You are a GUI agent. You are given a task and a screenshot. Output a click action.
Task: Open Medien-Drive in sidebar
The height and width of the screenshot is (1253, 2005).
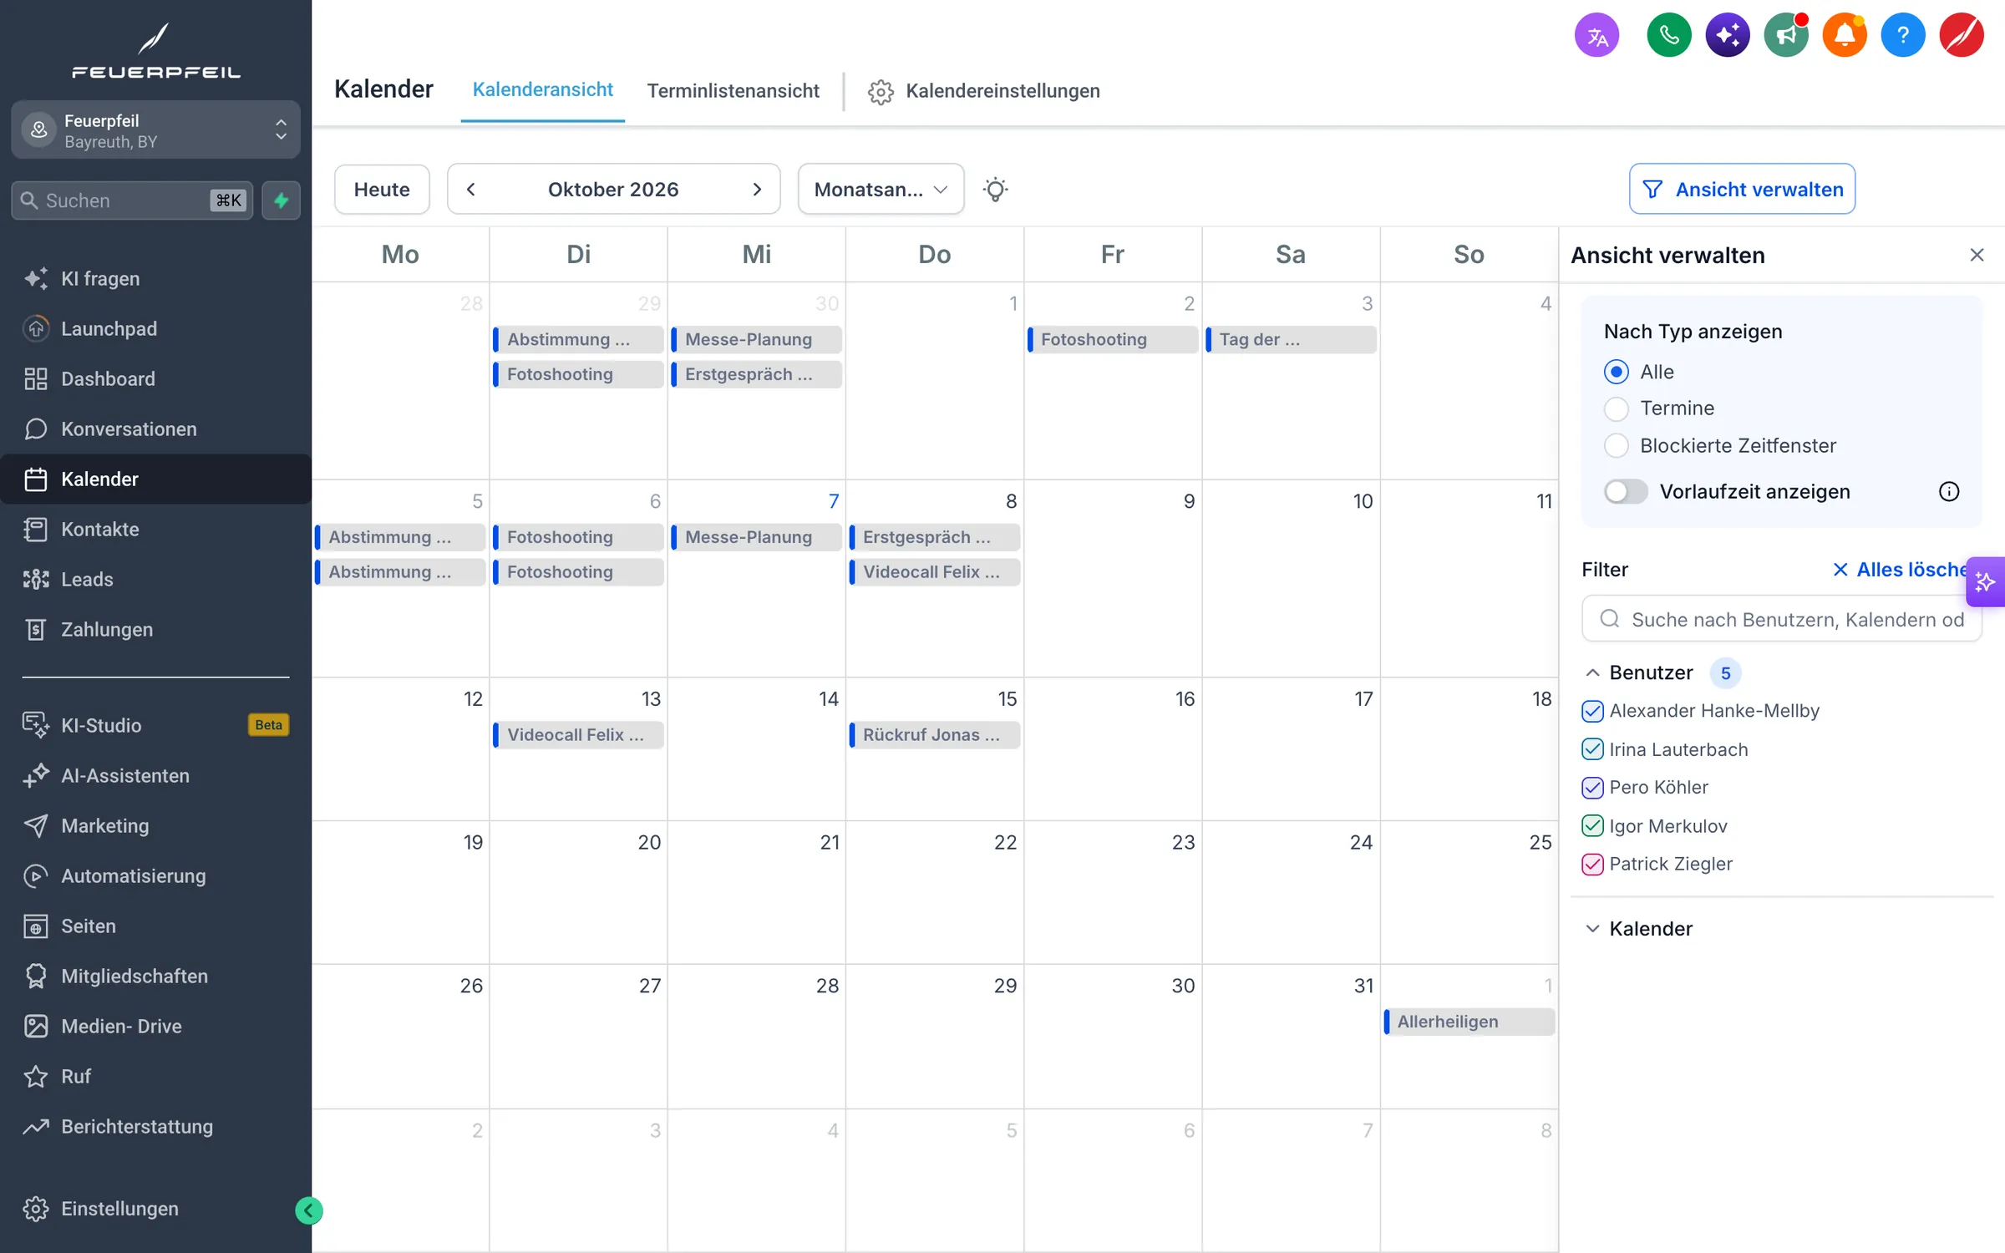(155, 1026)
